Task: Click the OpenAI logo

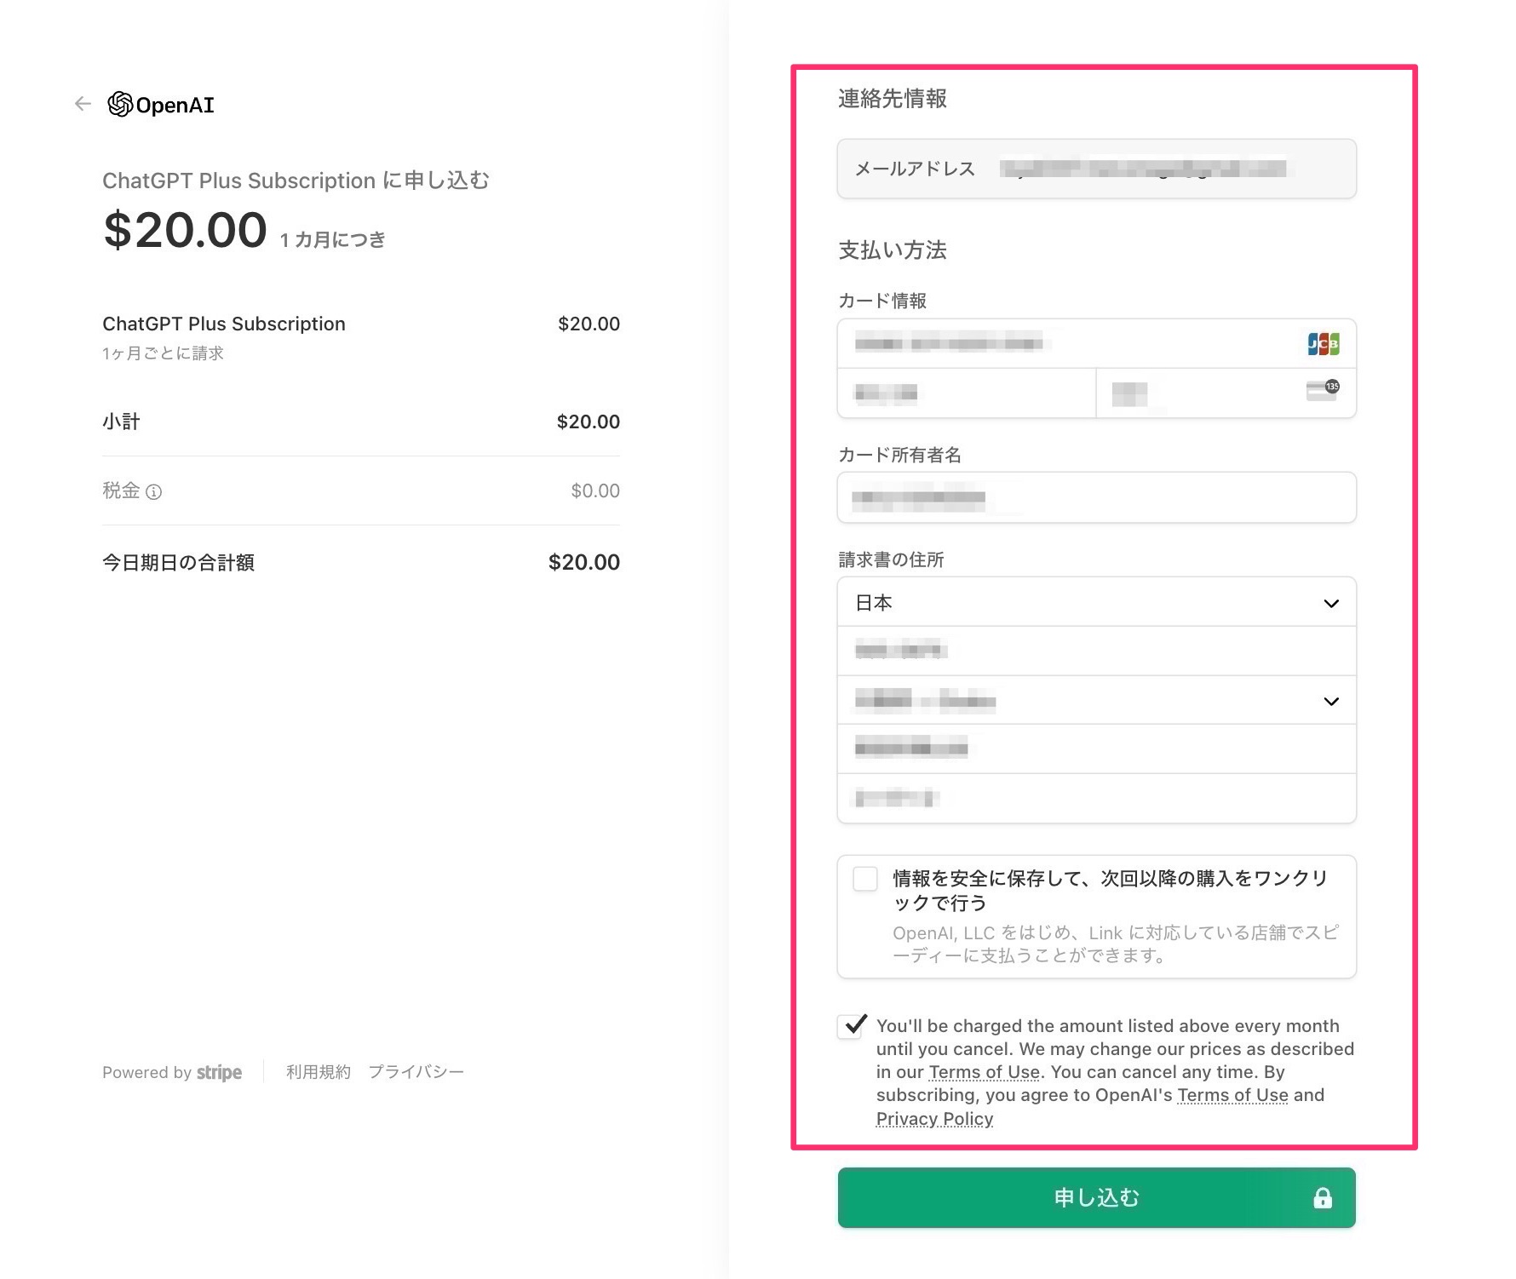Action: click(161, 104)
